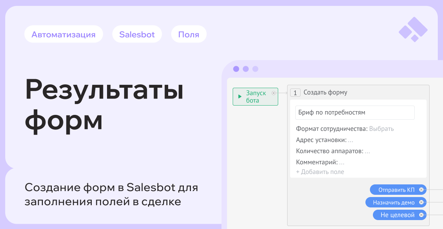This screenshot has height=229, width=443.
Task: Delete the Не целевой button via x
Action: click(421, 215)
